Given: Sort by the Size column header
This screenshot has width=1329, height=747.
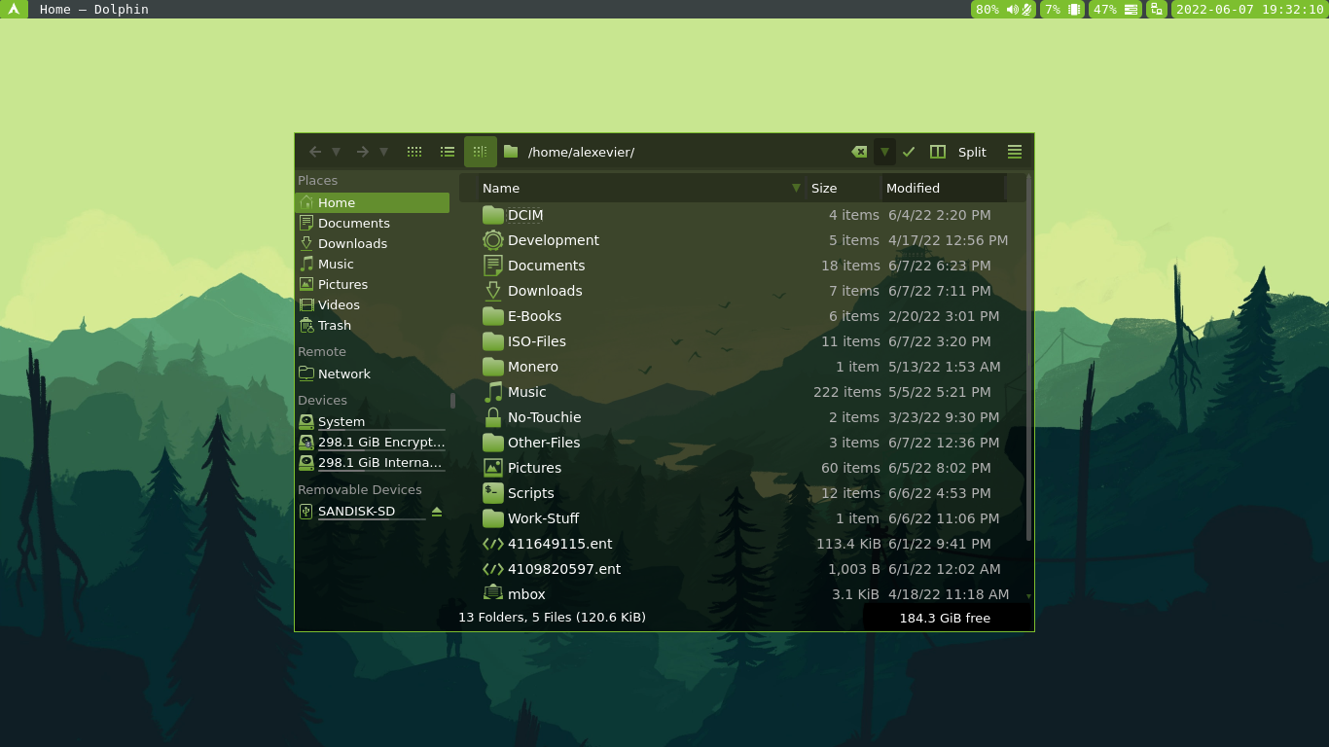Looking at the screenshot, I should (844, 188).
